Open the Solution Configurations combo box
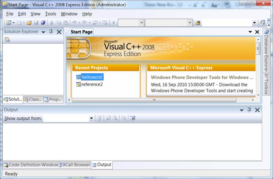273x179 pixels. [131, 23]
